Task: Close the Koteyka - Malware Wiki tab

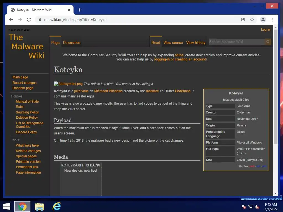Action: click(x=69, y=10)
